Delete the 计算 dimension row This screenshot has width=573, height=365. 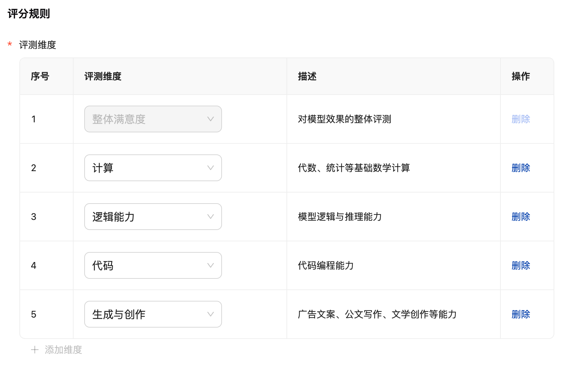[x=521, y=168]
